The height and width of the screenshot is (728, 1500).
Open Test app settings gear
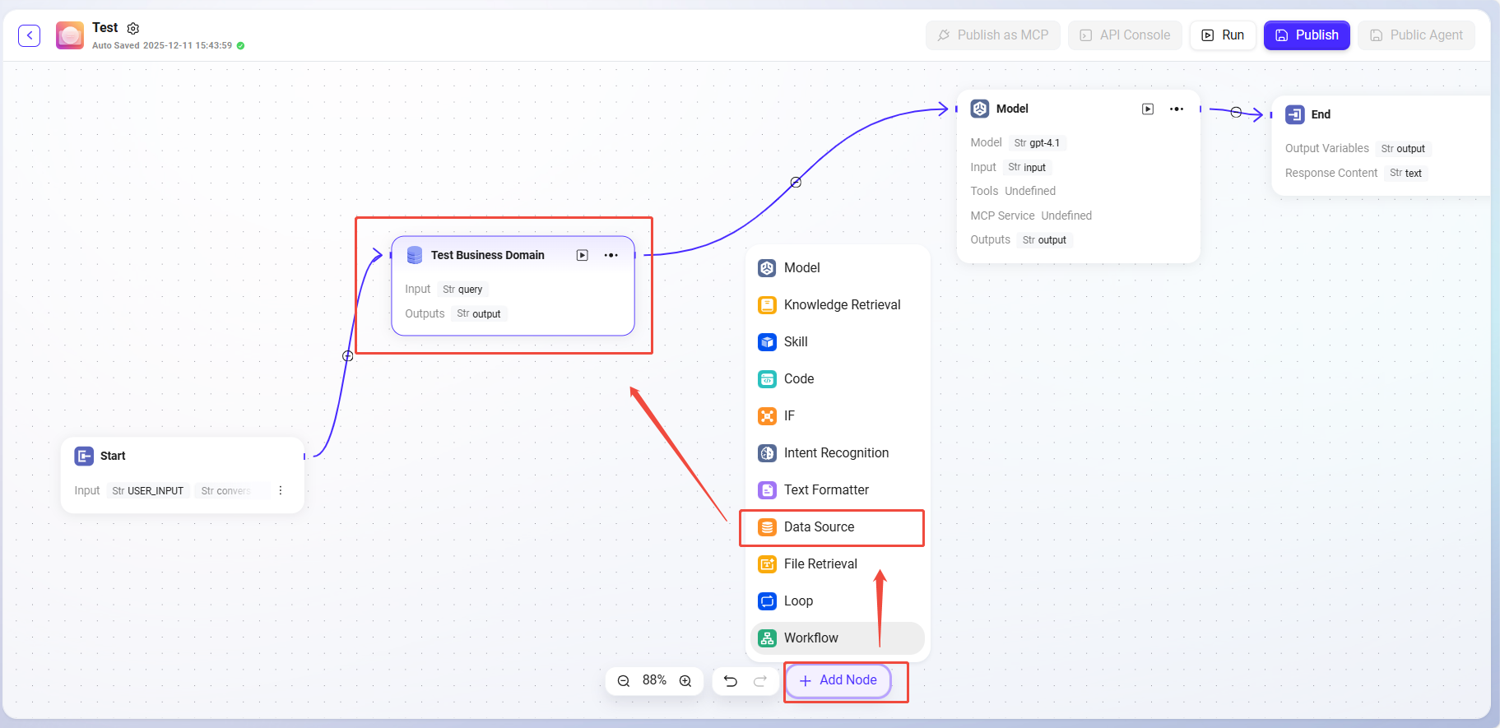pos(133,29)
